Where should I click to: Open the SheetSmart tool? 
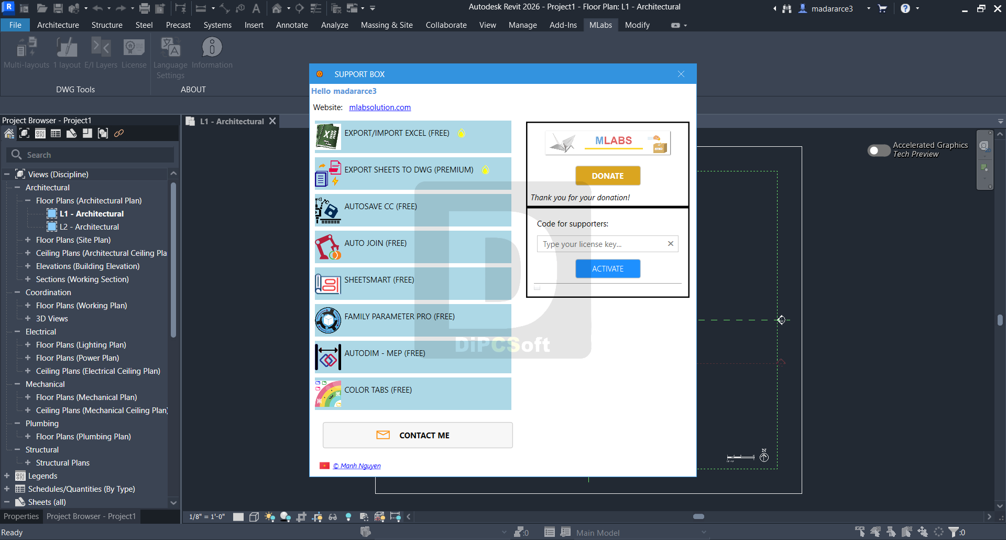click(x=413, y=284)
